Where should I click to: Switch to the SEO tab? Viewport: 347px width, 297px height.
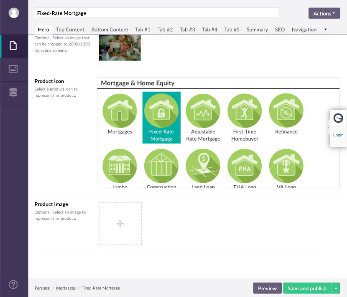coord(280,30)
